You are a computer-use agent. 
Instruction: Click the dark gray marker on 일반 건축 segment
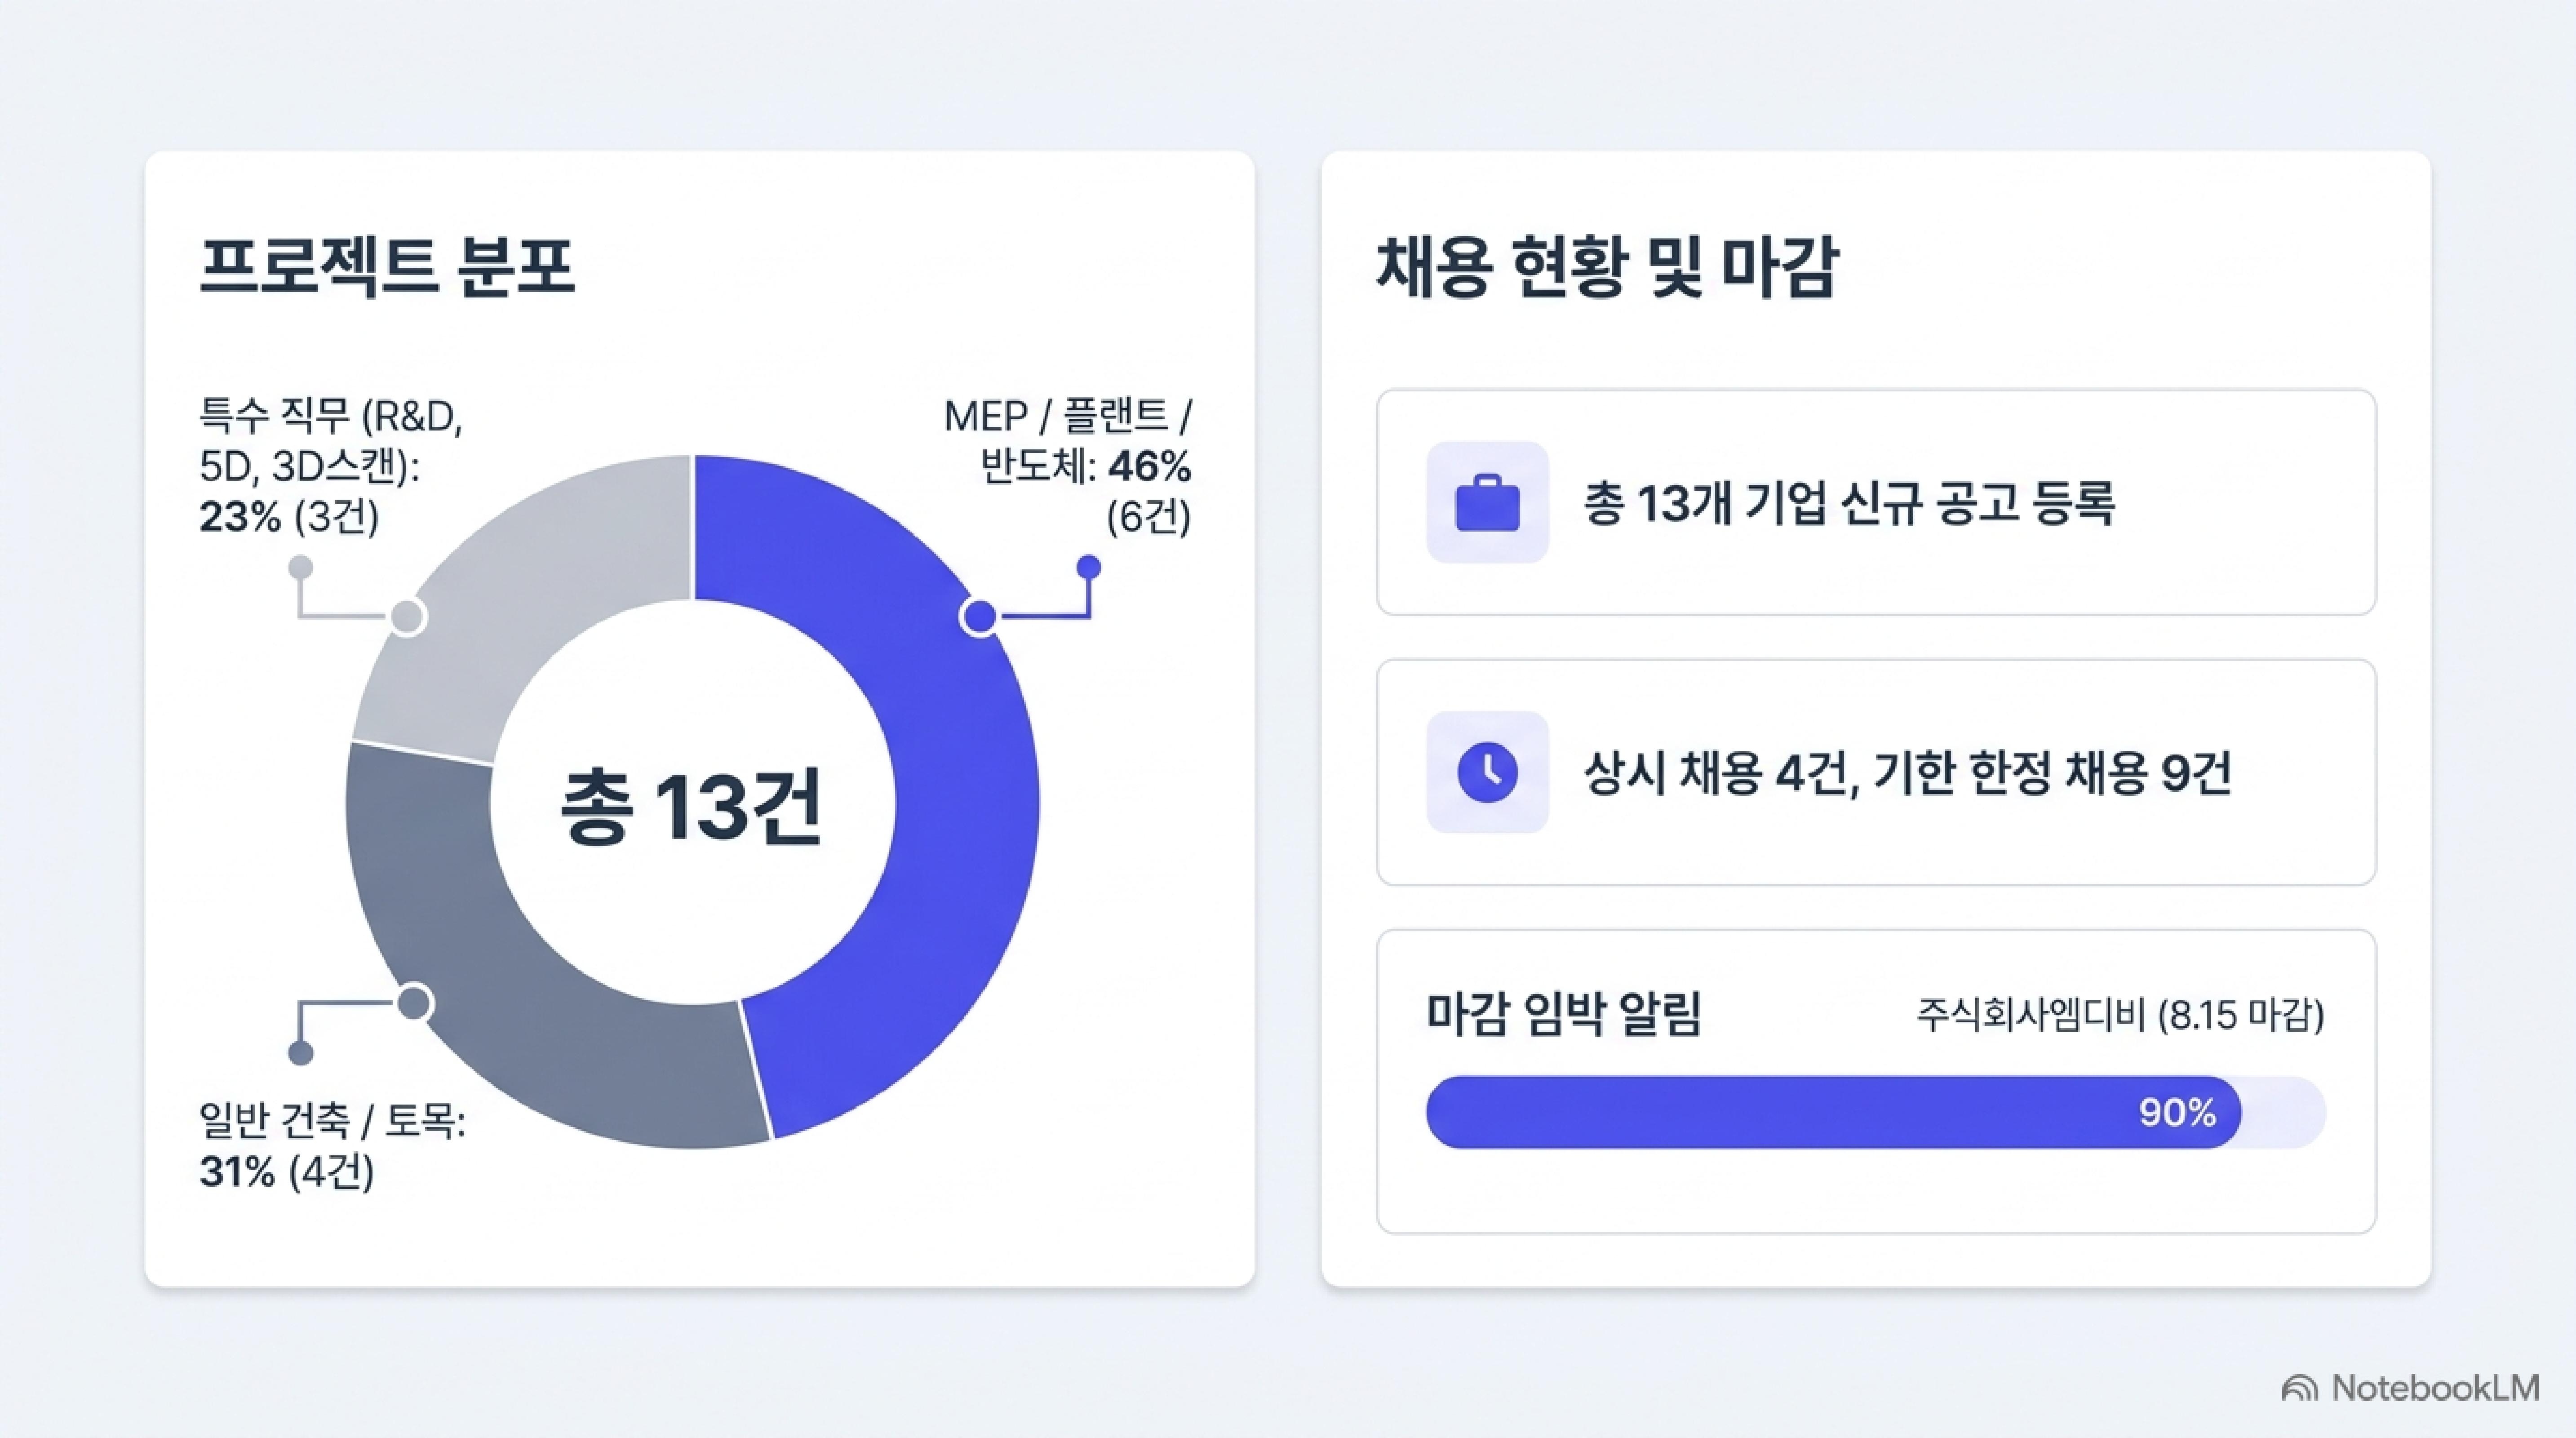[x=414, y=1002]
